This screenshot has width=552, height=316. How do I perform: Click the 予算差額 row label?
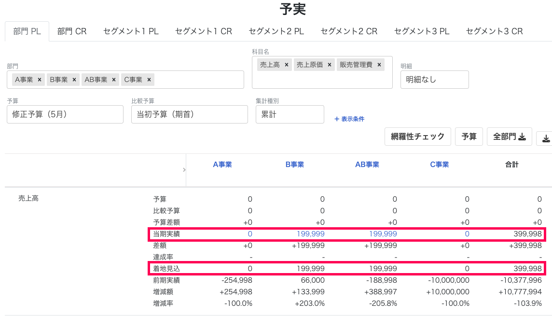tap(166, 222)
